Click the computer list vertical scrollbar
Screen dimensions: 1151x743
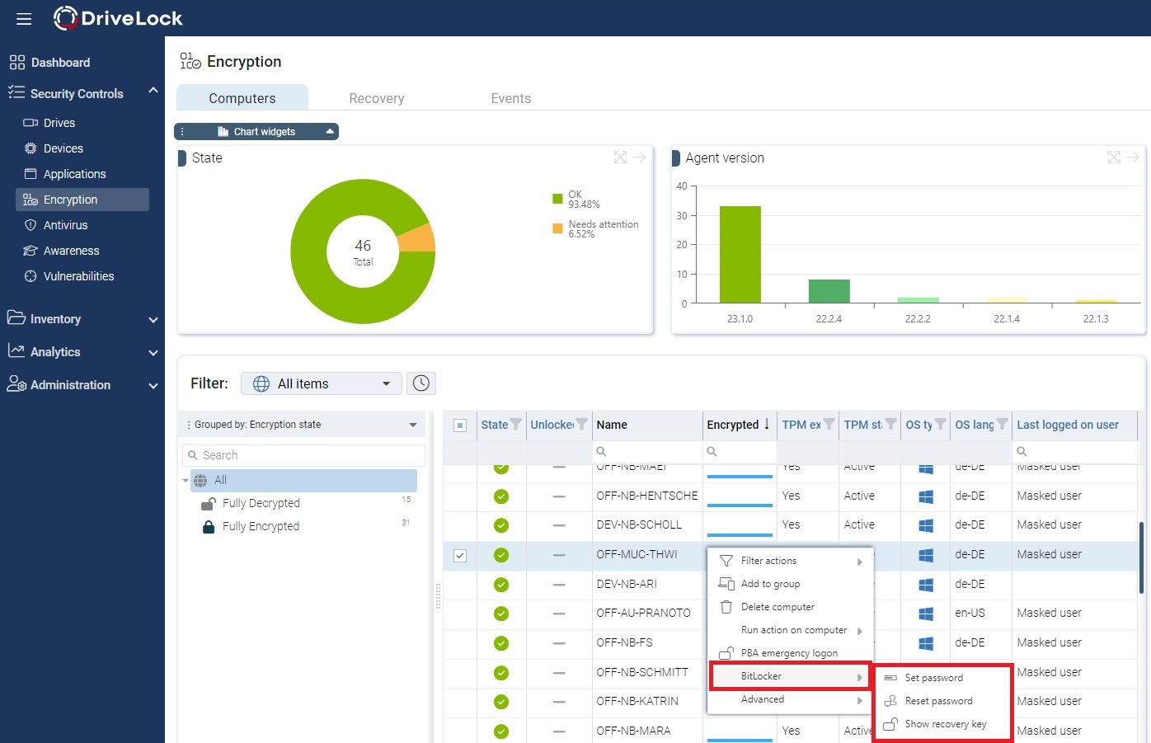pos(1141,557)
